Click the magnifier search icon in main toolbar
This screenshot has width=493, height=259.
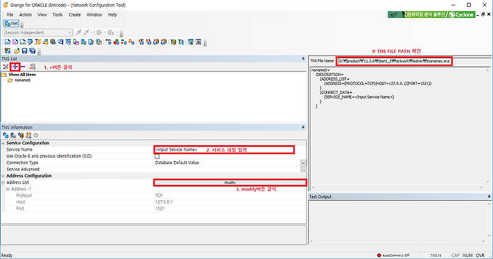click(x=60, y=42)
